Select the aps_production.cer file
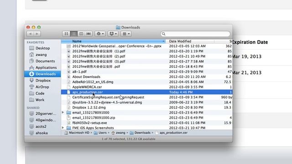Image resolution: width=292 pixels, height=164 pixels. click(147, 92)
